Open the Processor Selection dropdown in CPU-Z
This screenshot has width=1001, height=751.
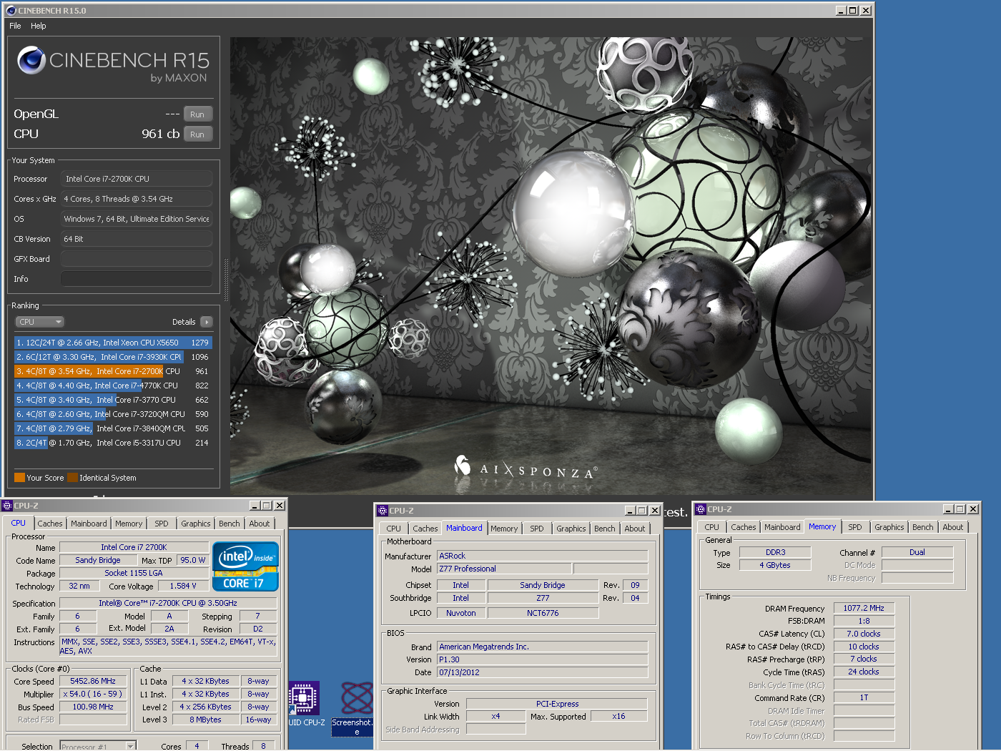click(98, 746)
